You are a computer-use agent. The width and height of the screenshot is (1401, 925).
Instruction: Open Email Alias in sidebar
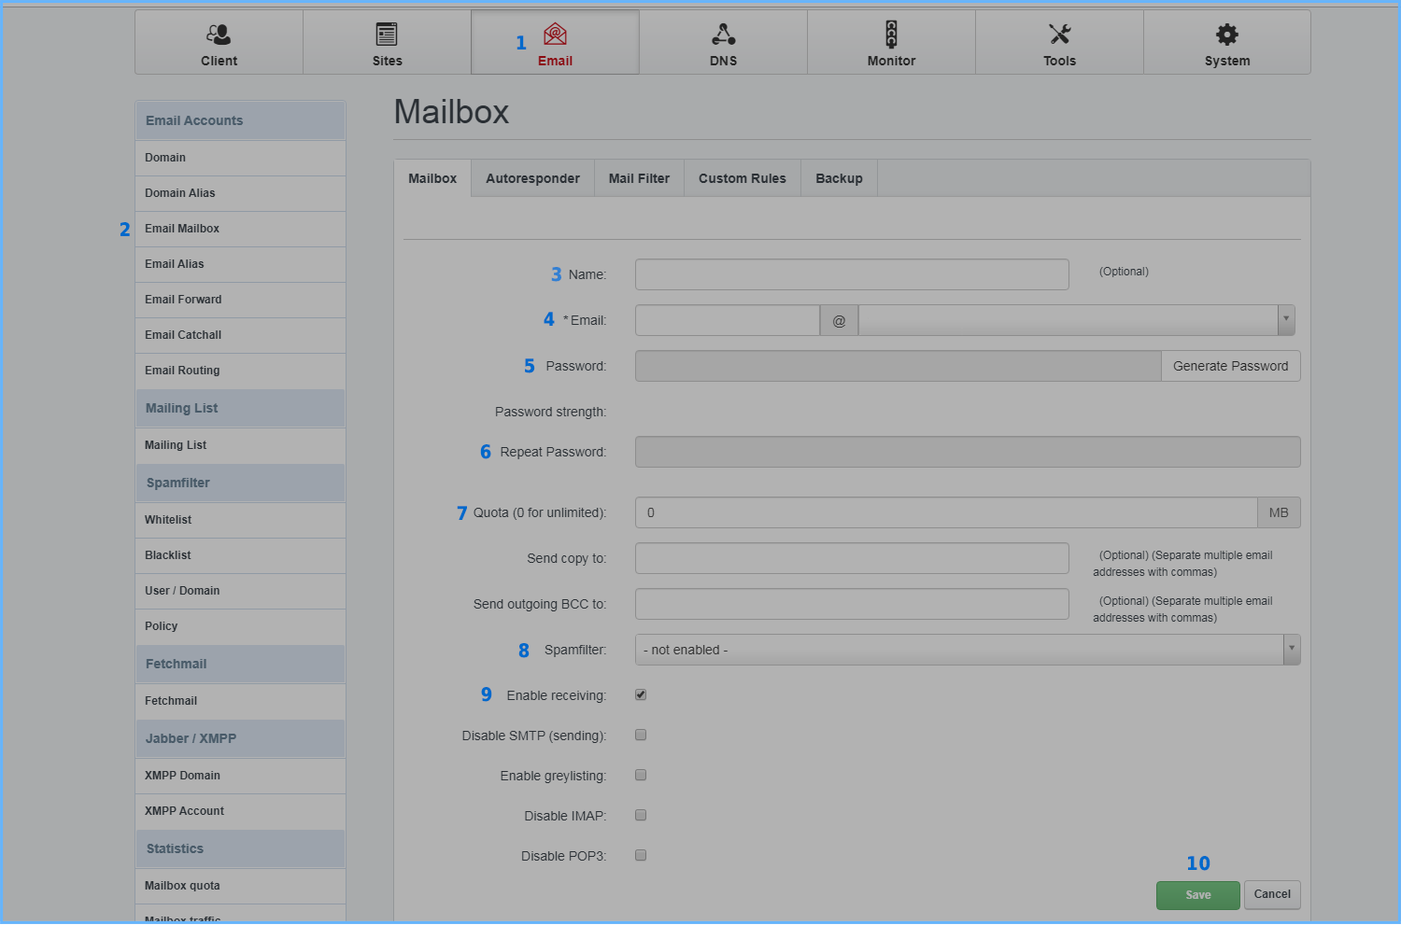240,264
